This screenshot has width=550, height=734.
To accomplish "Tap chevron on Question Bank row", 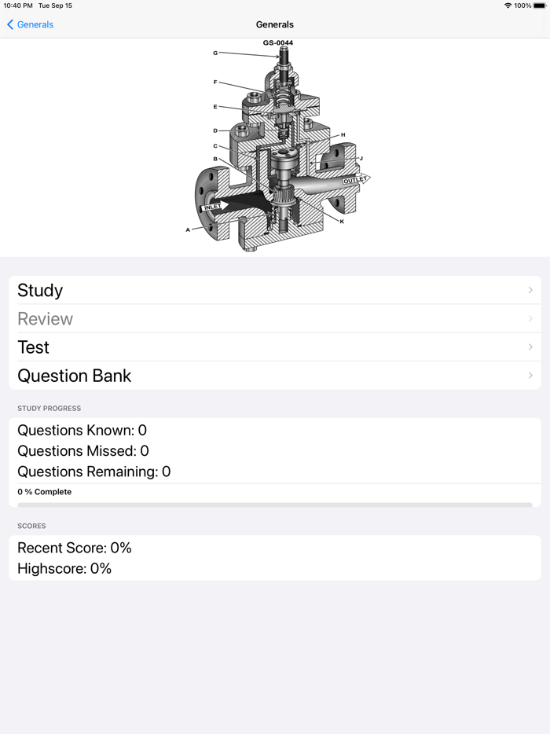I will (530, 376).
